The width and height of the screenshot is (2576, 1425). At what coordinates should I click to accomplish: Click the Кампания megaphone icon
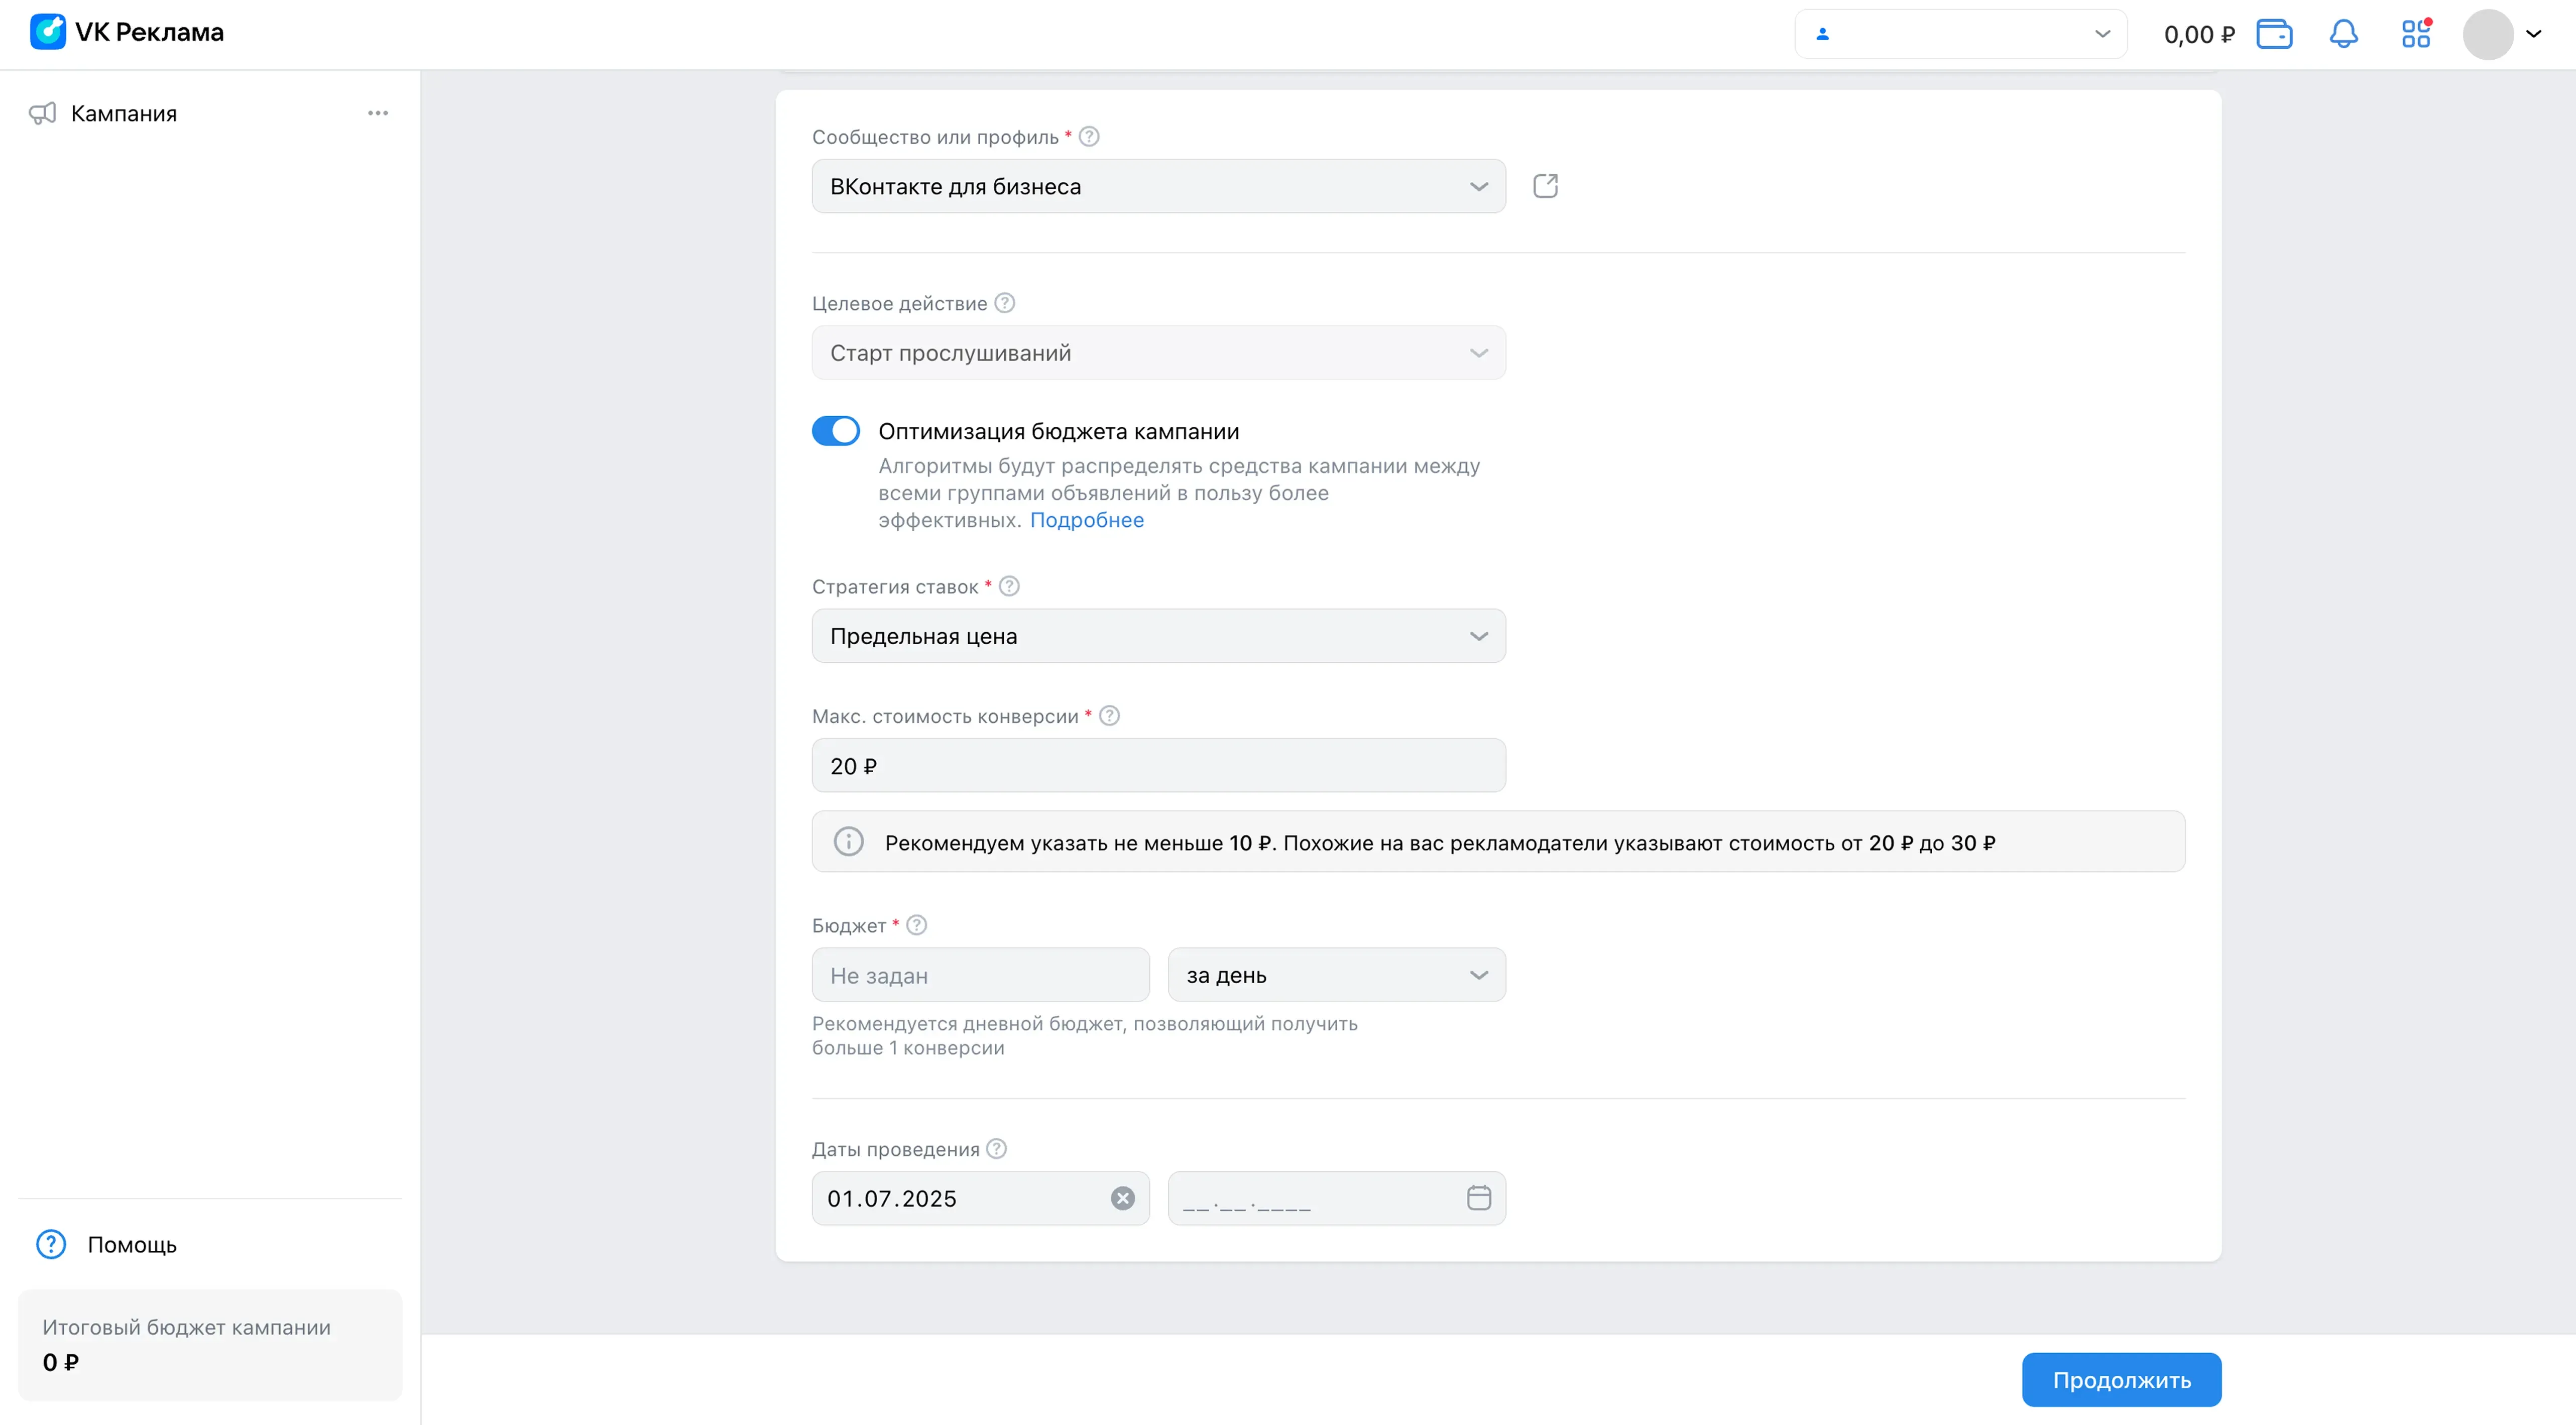click(42, 113)
